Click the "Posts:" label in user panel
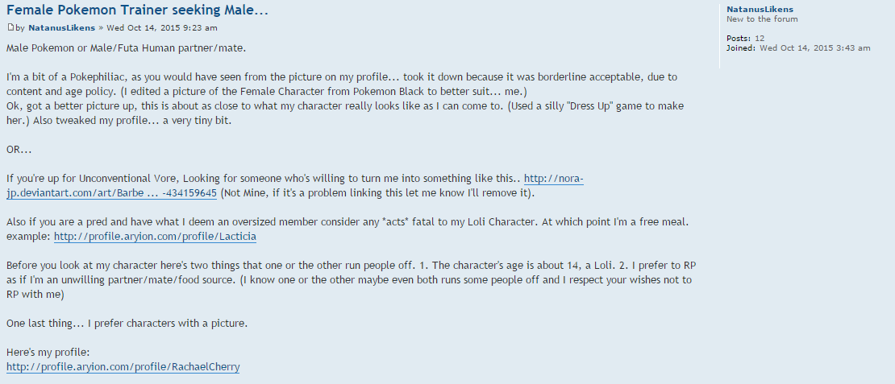895x384 pixels. [739, 38]
